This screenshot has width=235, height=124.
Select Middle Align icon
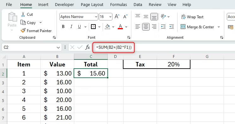(146, 16)
